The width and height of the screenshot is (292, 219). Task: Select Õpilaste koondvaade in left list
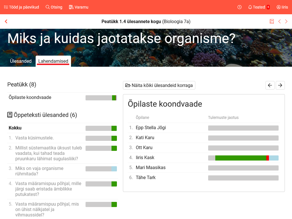(30, 98)
